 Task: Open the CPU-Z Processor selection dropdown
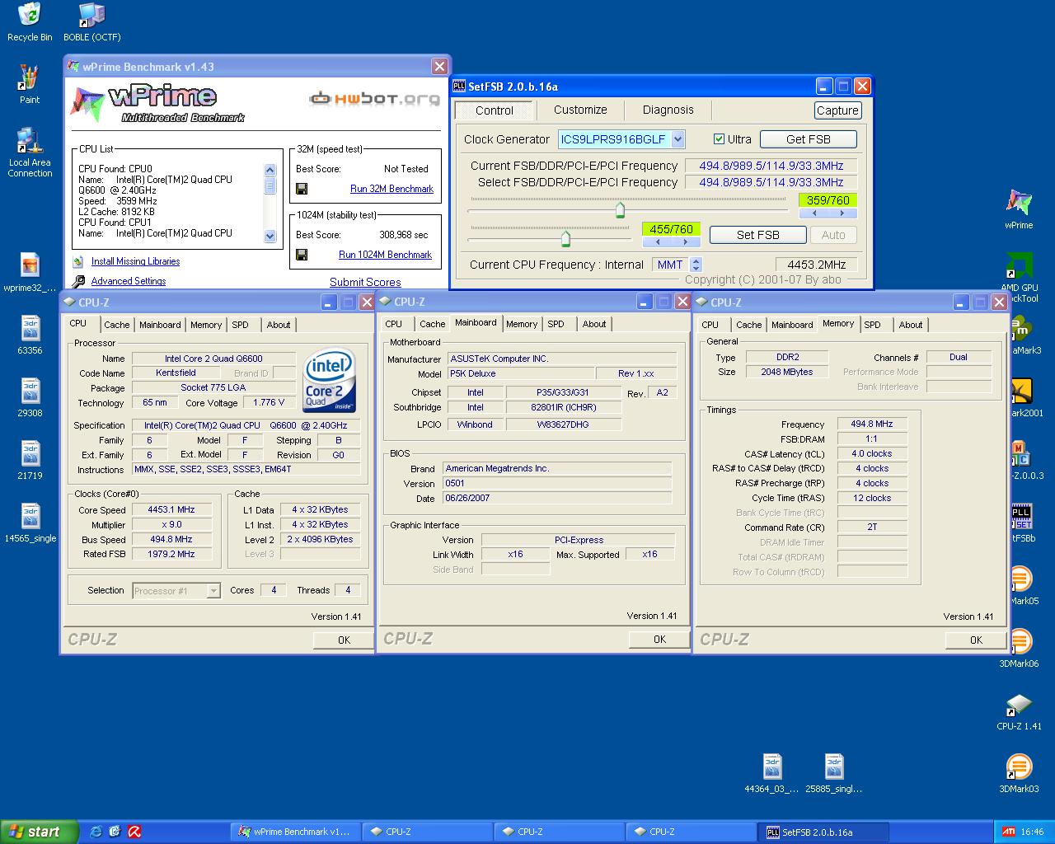(213, 591)
